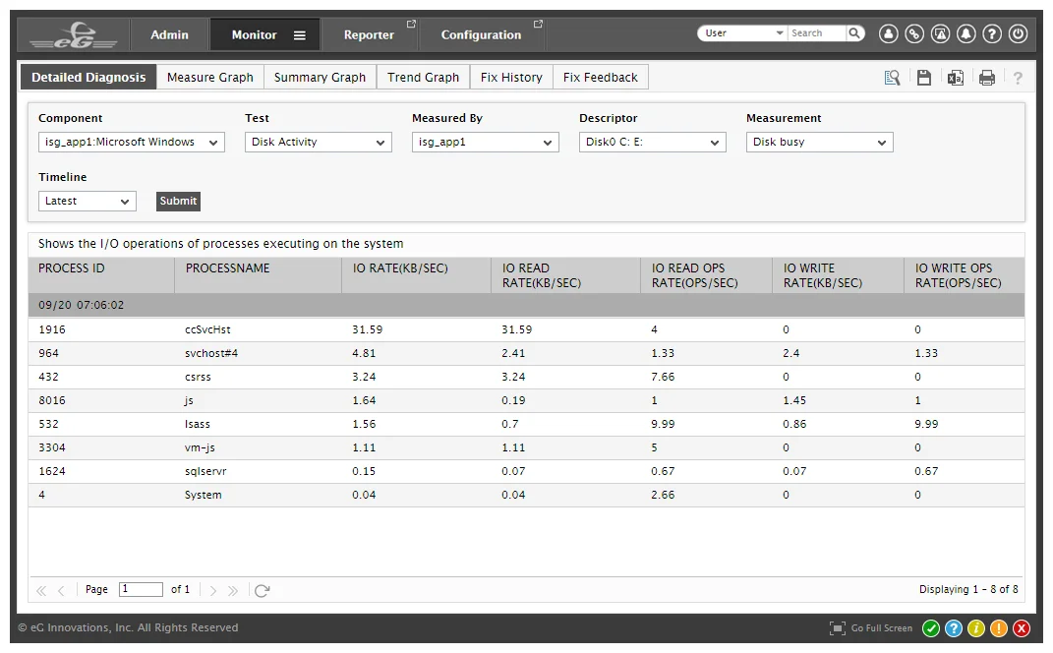Click the search magnifier icon
Screen dimensions: 1053x653
[854, 32]
